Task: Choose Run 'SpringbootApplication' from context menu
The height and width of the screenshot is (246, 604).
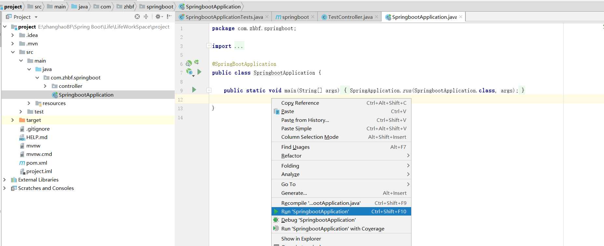Action: pos(341,211)
